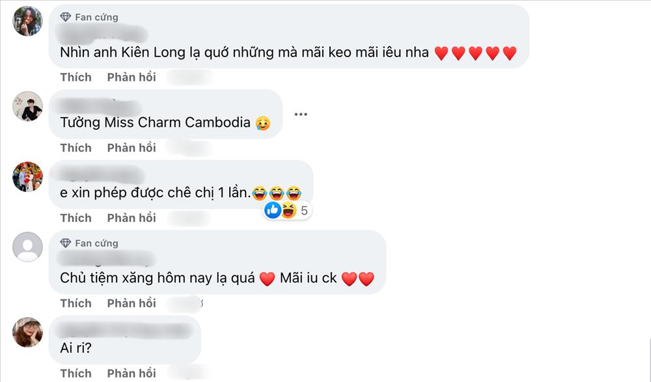The width and height of the screenshot is (651, 382).
Task: Click the Fan cứng diamond badge on first comment
Action: point(65,17)
